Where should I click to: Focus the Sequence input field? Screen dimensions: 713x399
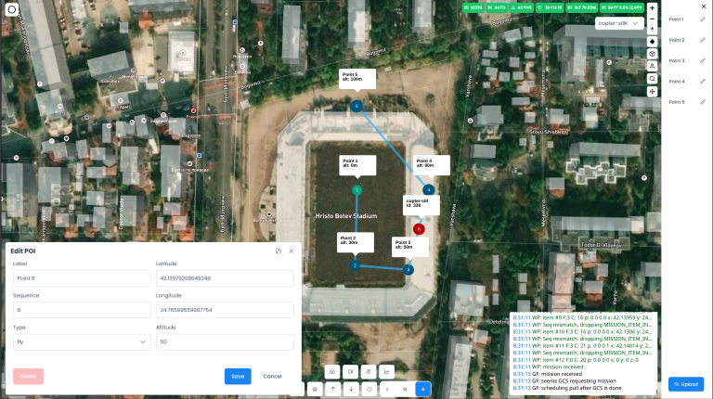tap(82, 310)
